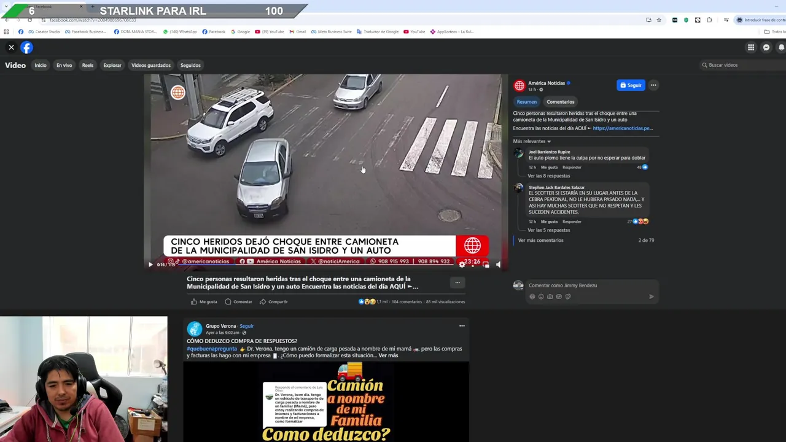This screenshot has width=786, height=442.
Task: Open the Facebook menu grid icon
Action: [751, 47]
